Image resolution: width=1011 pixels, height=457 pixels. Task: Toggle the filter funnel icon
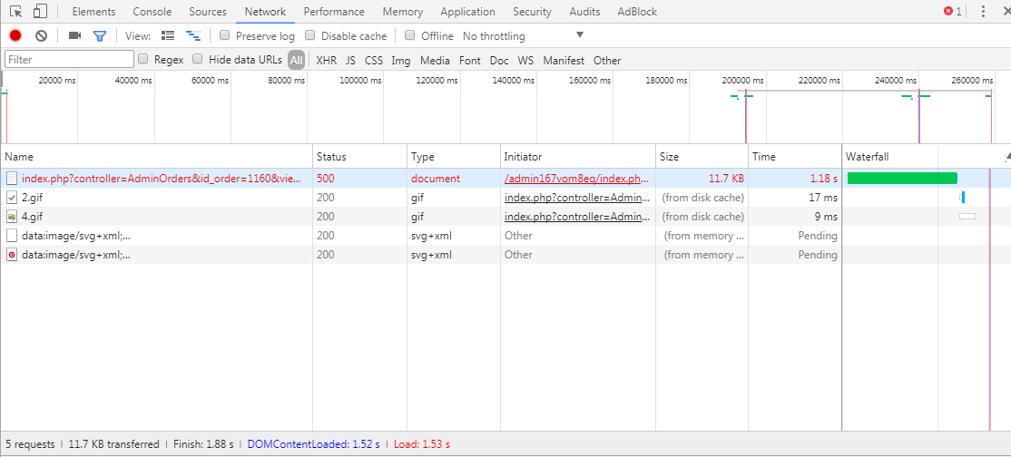[100, 35]
